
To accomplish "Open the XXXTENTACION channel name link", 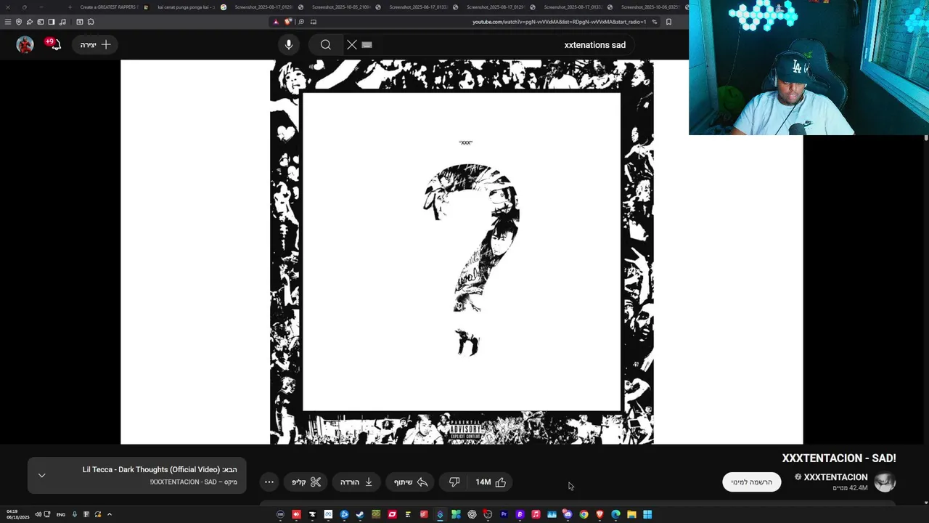I will coord(835,477).
